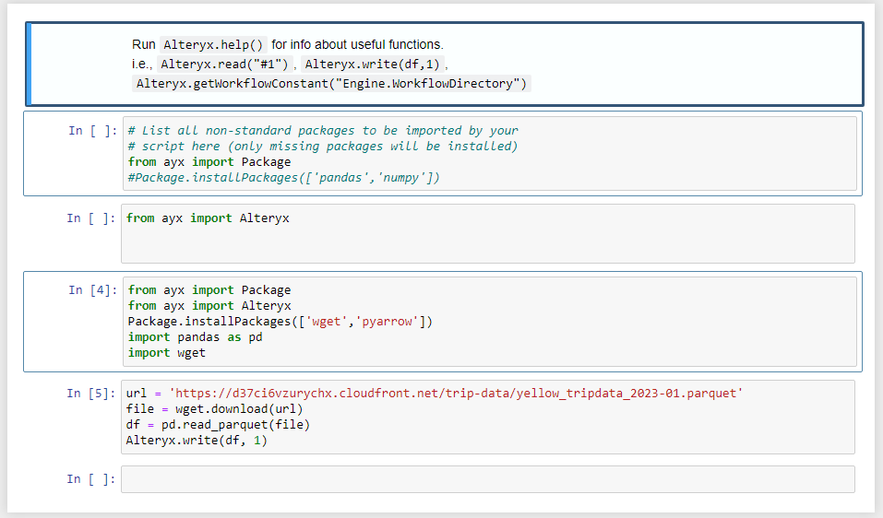
Task: Click the wget.download(url) line
Action: [214, 409]
